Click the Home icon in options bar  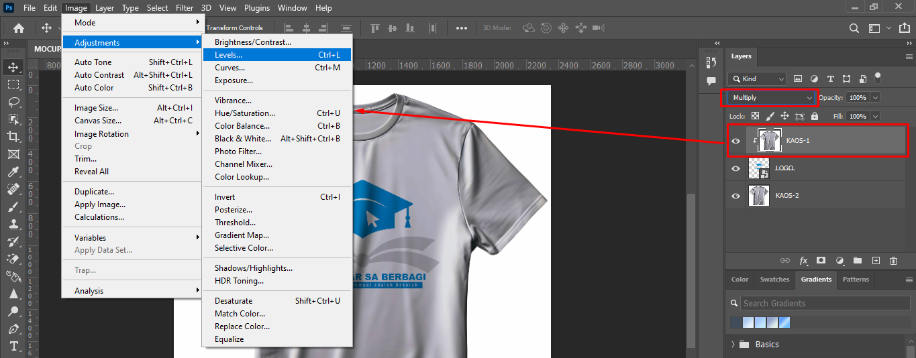19,28
